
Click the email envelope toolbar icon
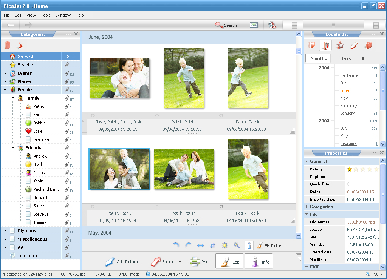pyautogui.click(x=254, y=25)
